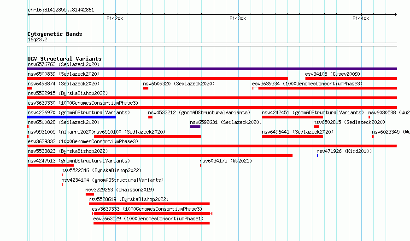
Task: Click the nsv4236970 gnomAD variant label
Action: 79,112
